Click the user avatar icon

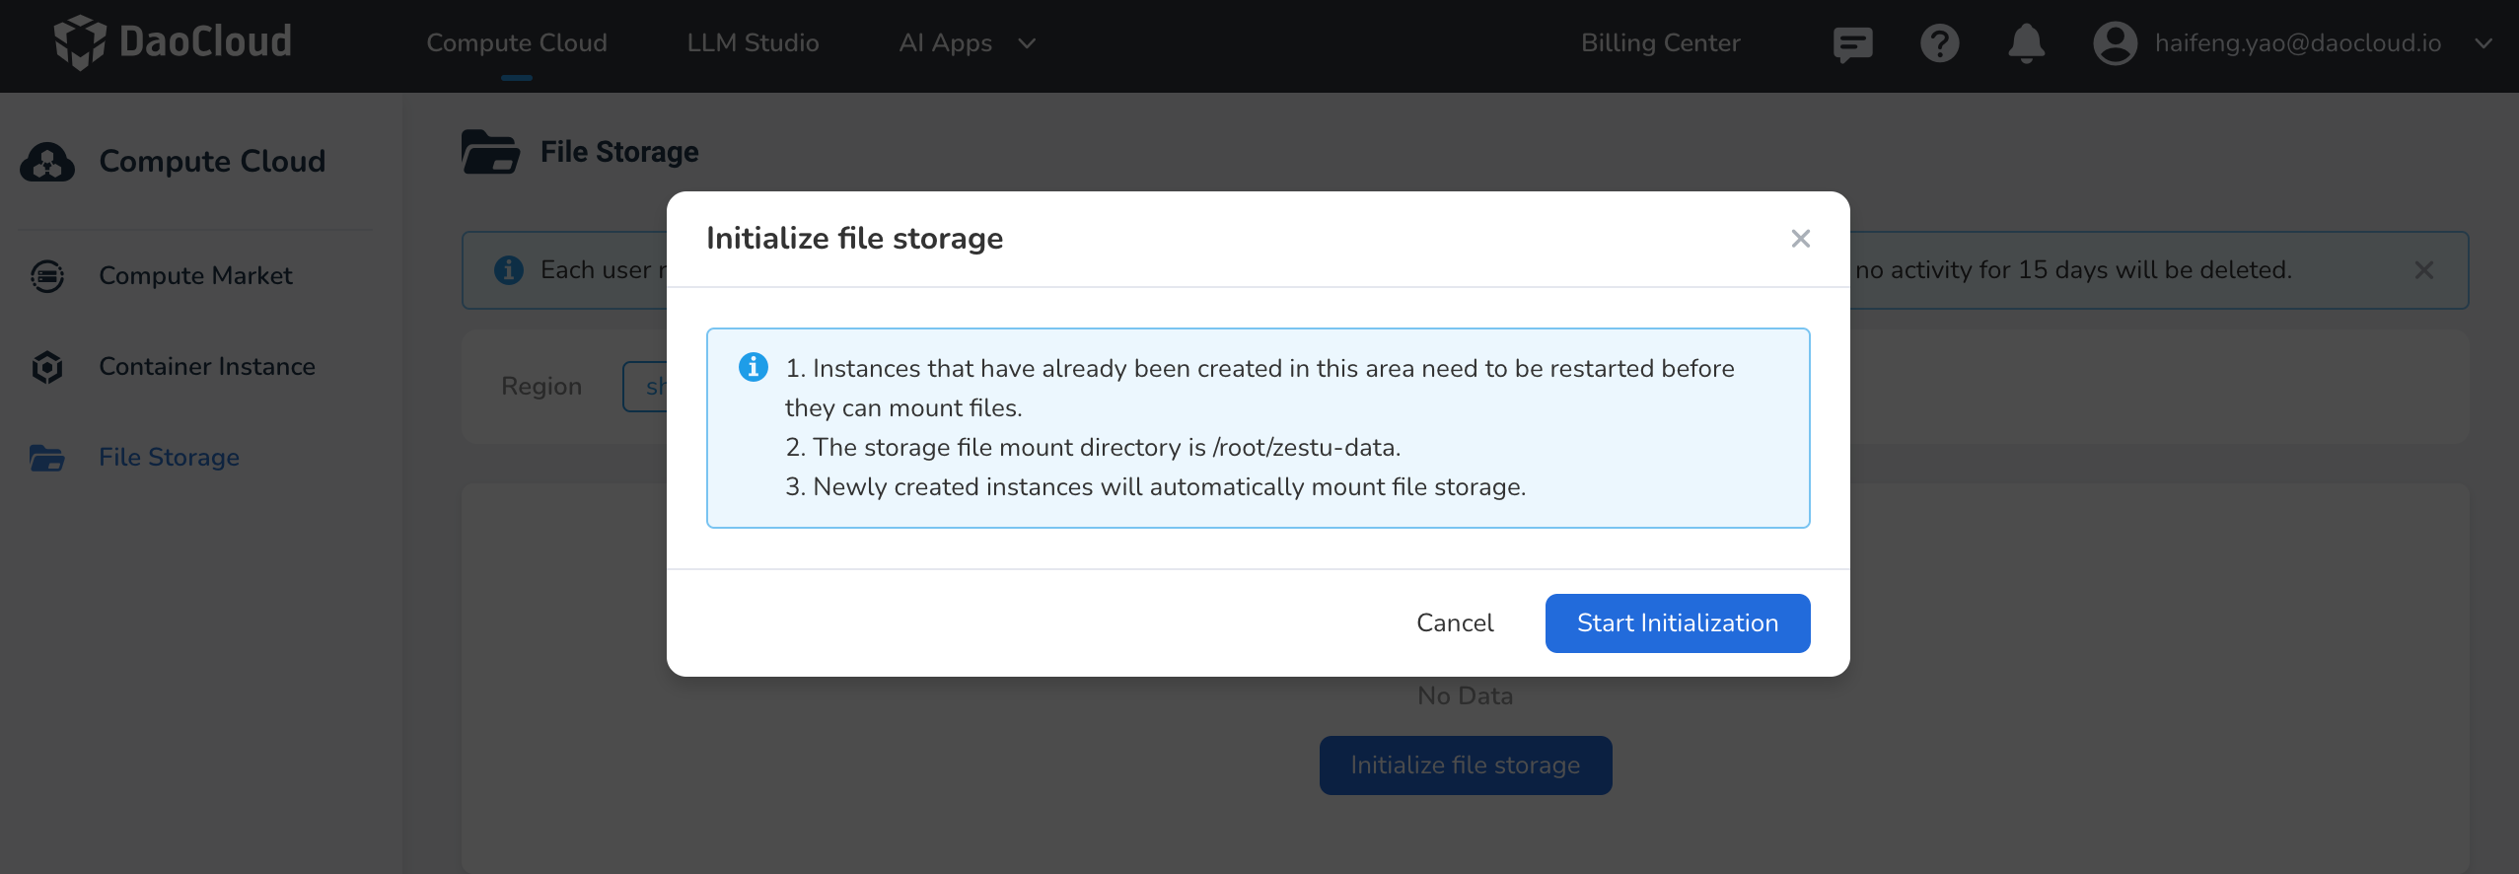(x=2114, y=43)
